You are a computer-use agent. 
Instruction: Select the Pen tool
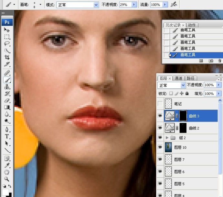(7, 129)
